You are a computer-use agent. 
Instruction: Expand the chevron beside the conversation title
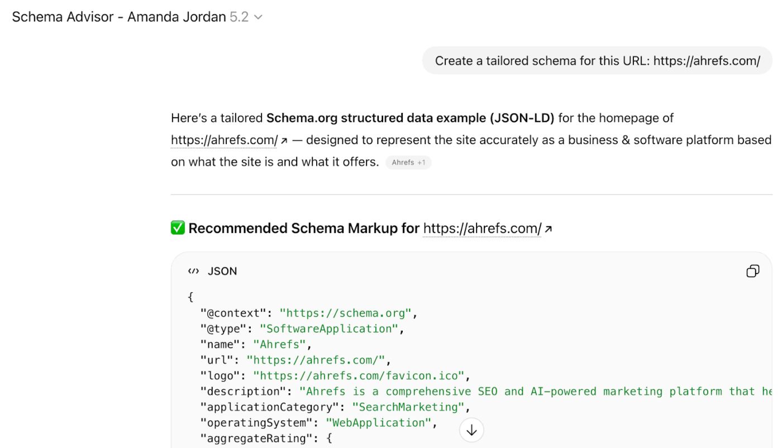pos(258,17)
